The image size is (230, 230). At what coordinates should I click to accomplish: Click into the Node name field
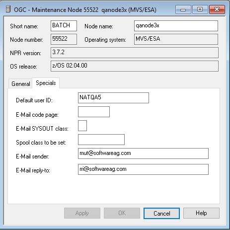tap(176, 26)
